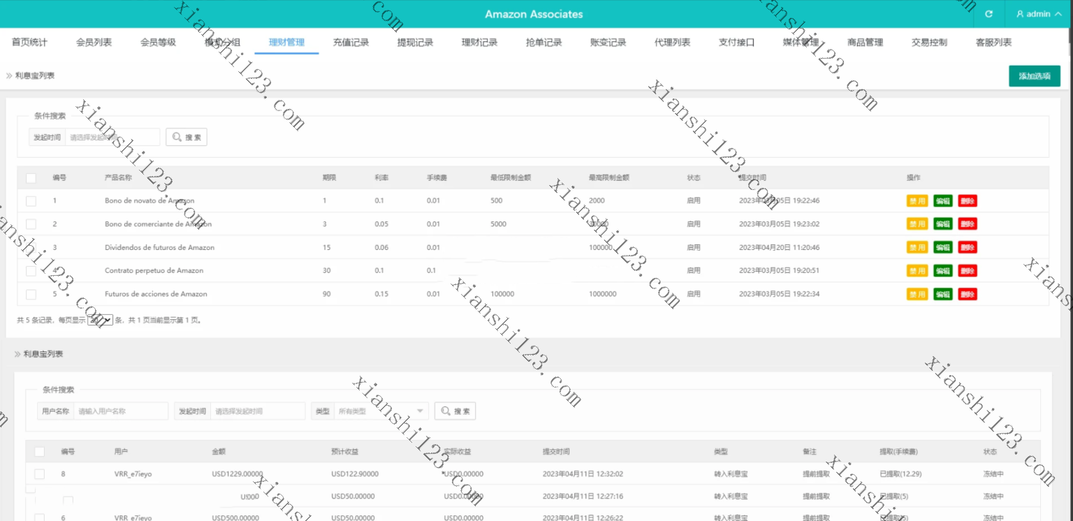
Task: Click the lower 搜索 button
Action: tap(455, 411)
